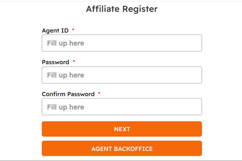Click required asterisk beside Confirm Password
This screenshot has width=242, height=161.
pyautogui.click(x=99, y=94)
